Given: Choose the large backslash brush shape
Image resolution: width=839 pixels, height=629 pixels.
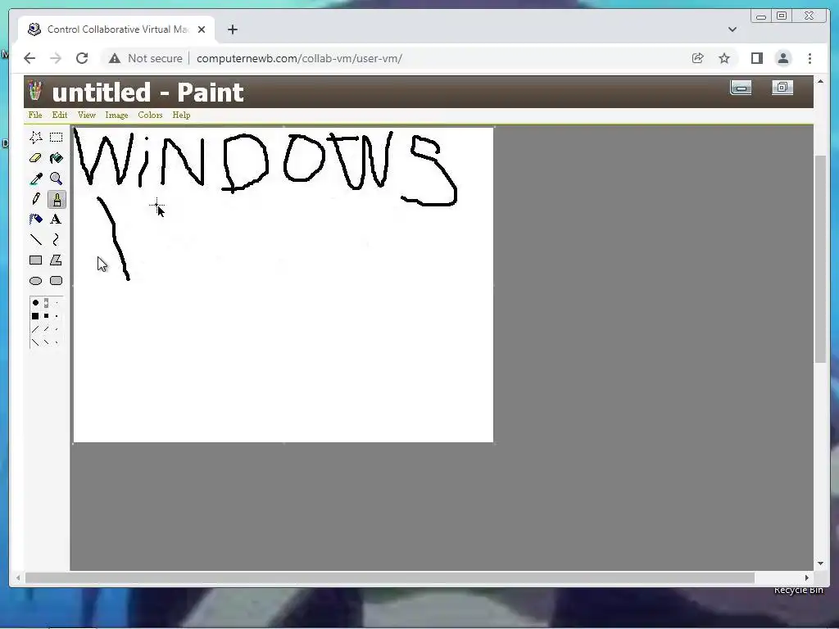Looking at the screenshot, I should [x=35, y=342].
